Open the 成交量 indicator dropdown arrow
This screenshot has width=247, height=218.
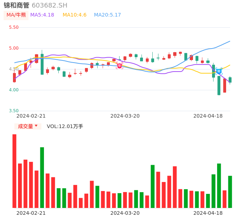(x=36, y=126)
